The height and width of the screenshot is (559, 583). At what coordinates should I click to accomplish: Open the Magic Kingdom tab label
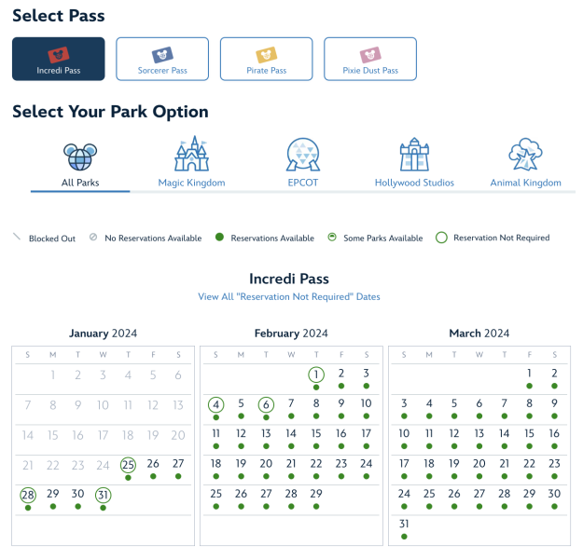point(191,184)
